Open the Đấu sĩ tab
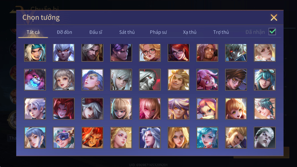297x167 pixels. click(x=96, y=32)
